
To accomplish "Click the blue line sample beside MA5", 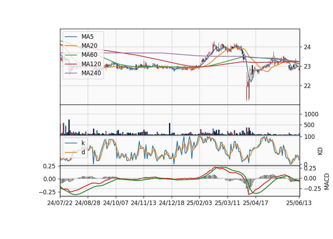I will (71, 37).
